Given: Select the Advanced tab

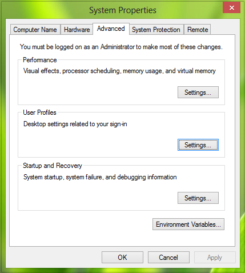Looking at the screenshot, I should pyautogui.click(x=111, y=29).
